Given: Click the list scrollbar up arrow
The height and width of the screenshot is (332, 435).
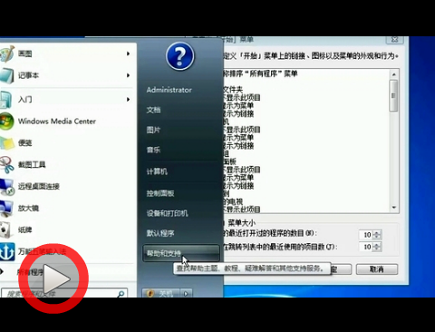Looking at the screenshot, I should pyautogui.click(x=393, y=74).
